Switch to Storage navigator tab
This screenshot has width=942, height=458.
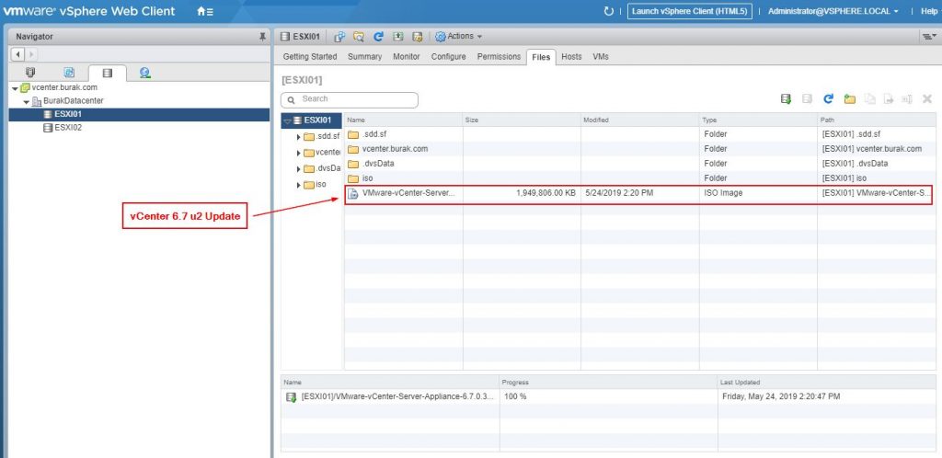point(107,74)
